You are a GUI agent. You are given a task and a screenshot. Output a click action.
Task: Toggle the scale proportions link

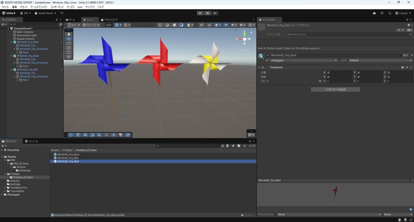click(x=320, y=81)
